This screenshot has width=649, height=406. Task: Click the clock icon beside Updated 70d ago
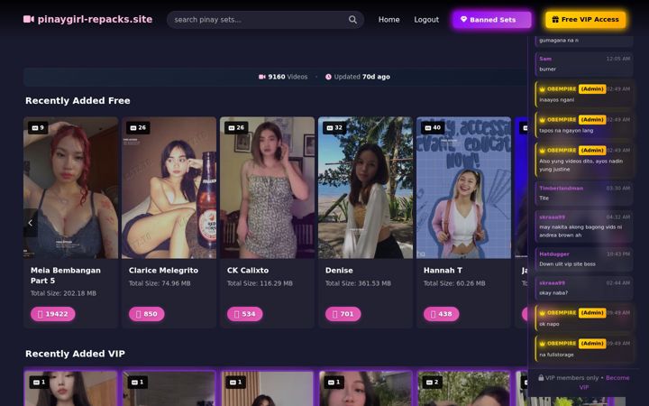(328, 77)
